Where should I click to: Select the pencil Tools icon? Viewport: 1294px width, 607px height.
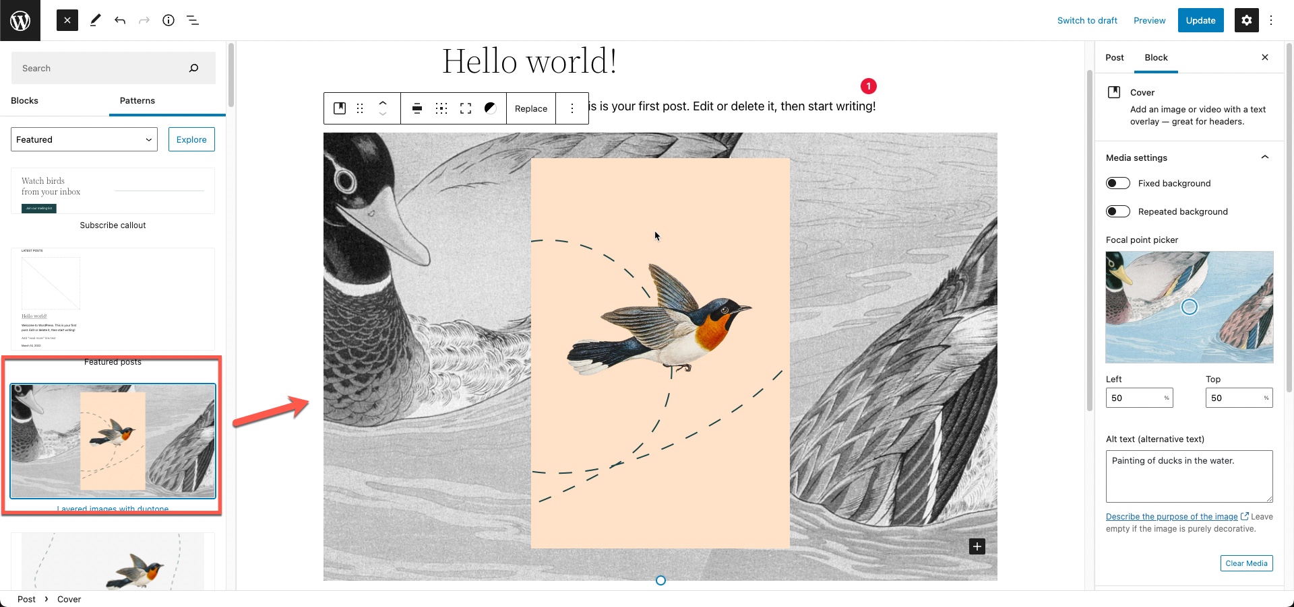point(95,20)
